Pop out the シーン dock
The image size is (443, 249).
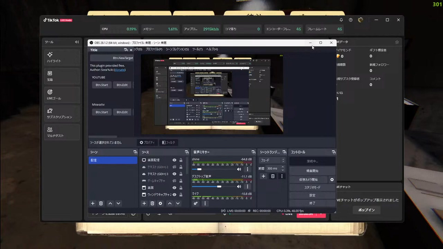[x=135, y=152]
